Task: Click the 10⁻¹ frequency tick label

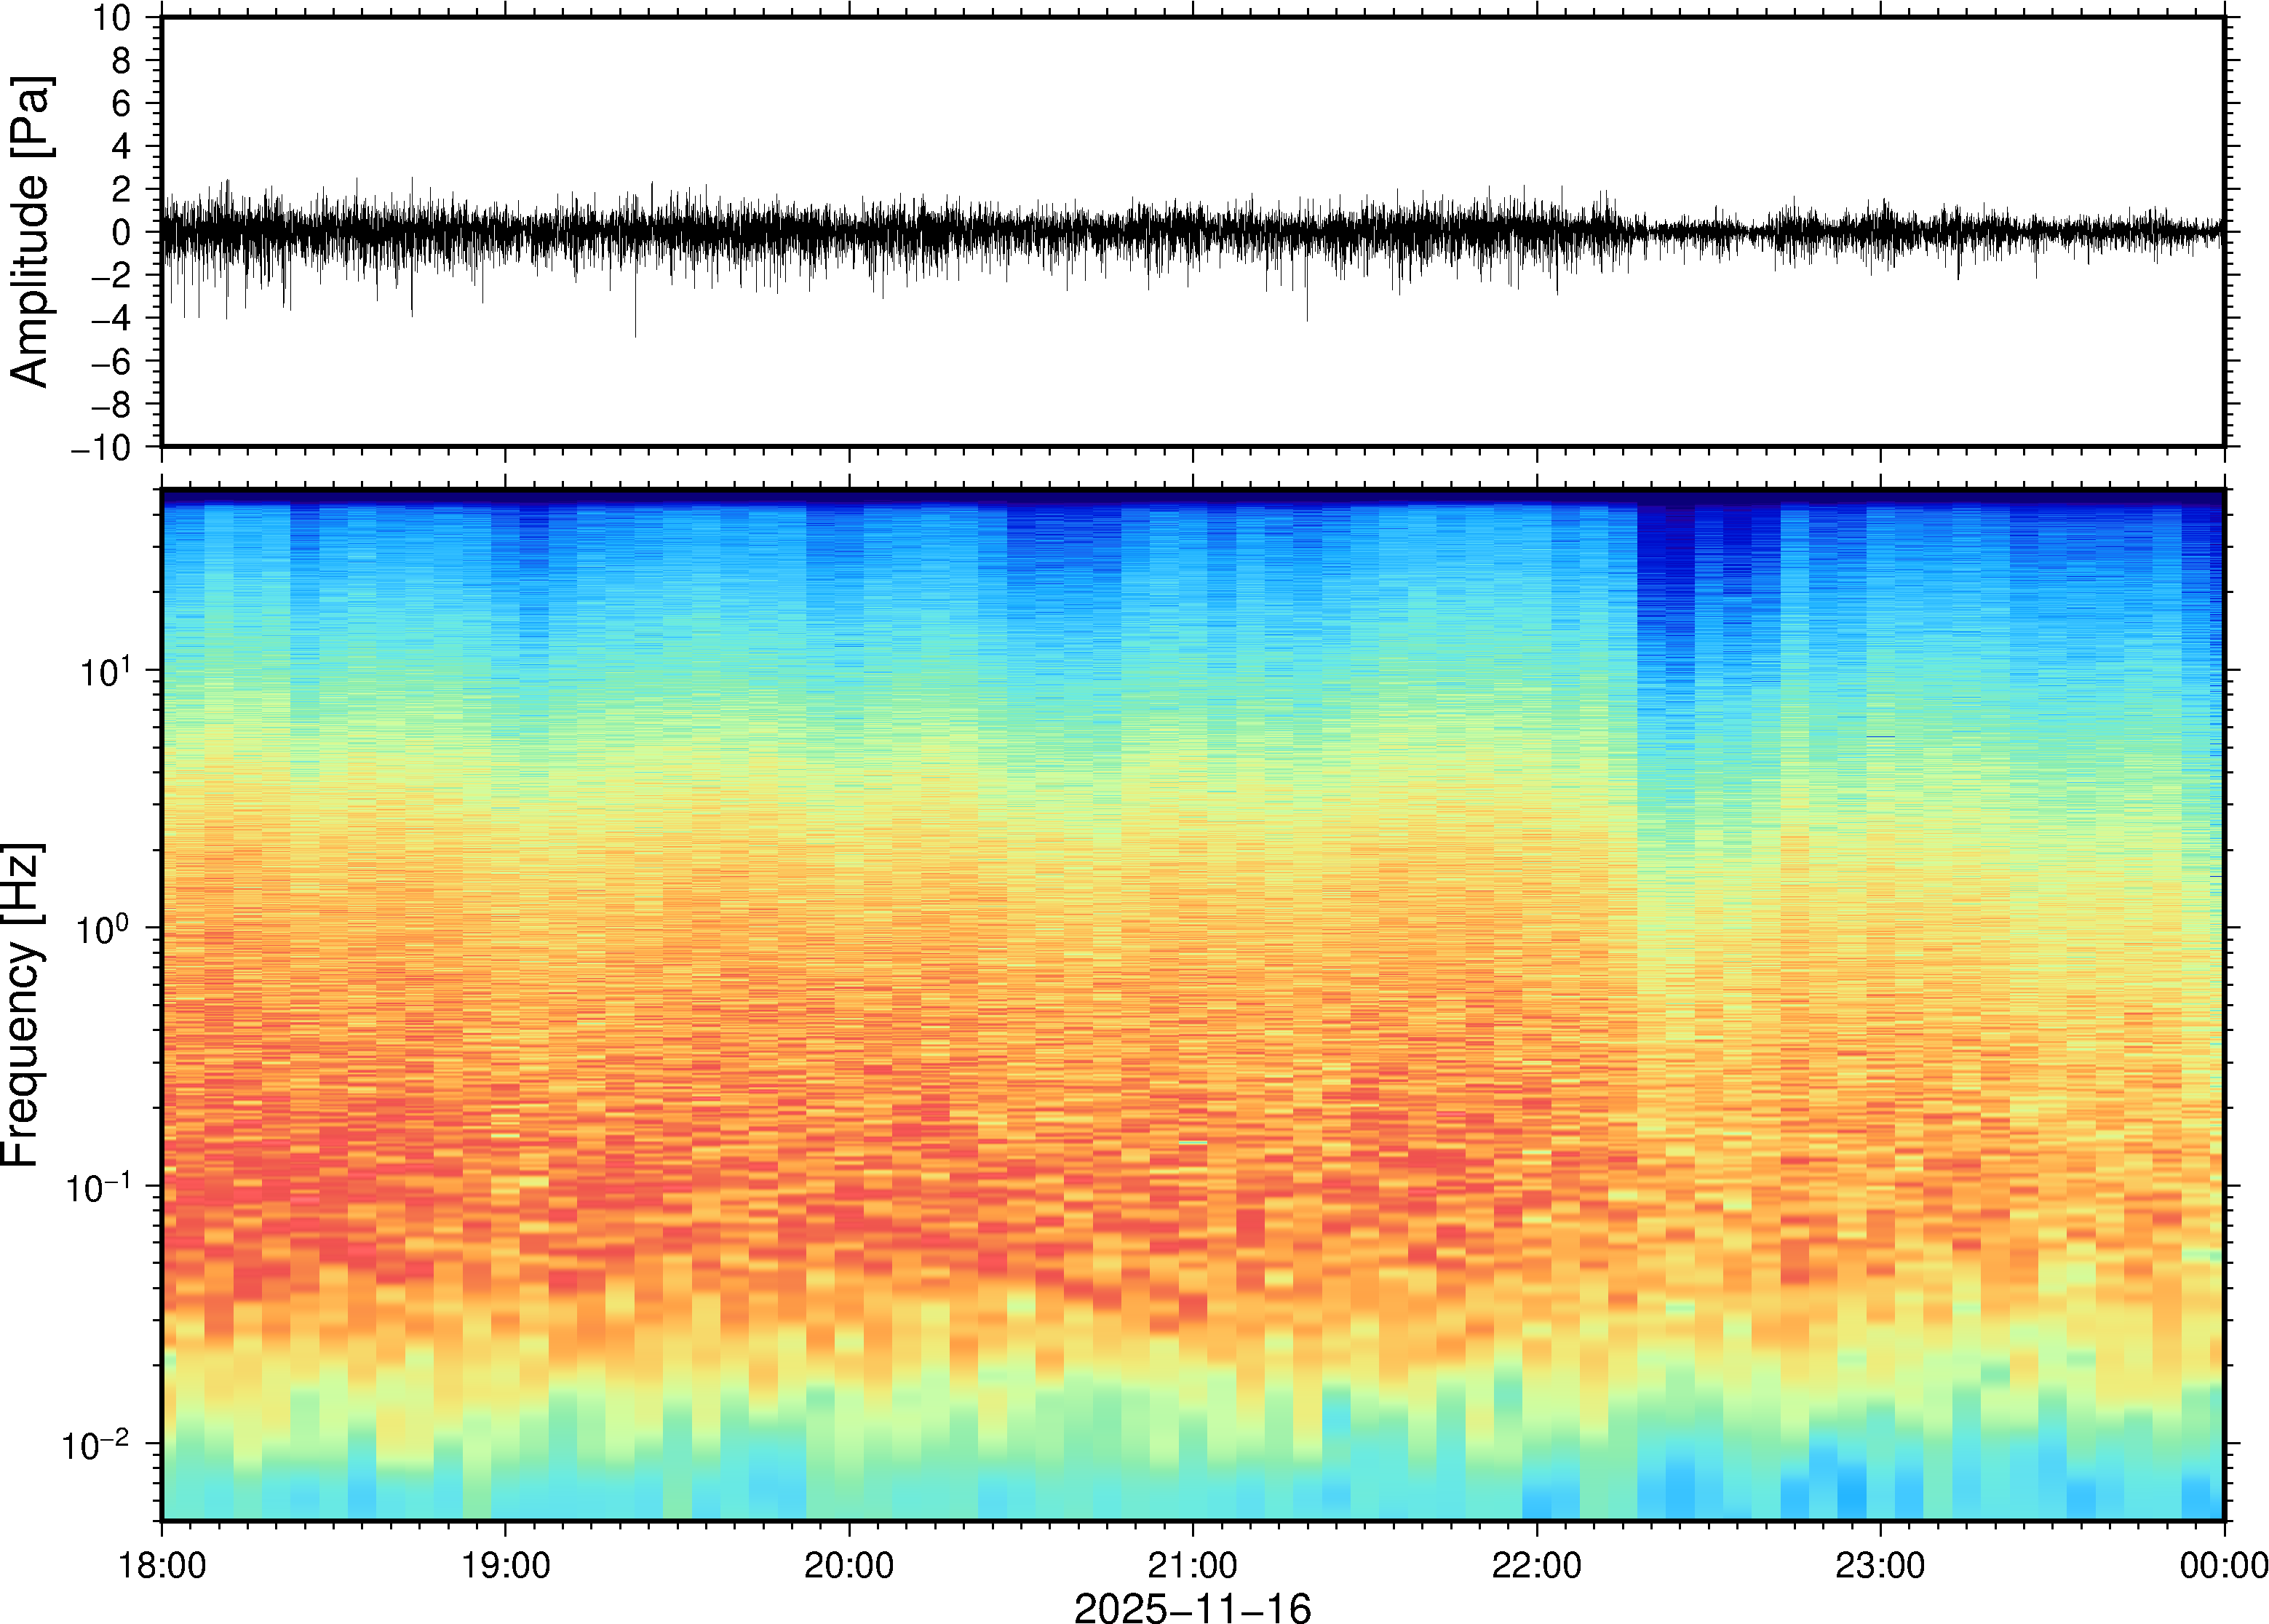Action: click(98, 1187)
